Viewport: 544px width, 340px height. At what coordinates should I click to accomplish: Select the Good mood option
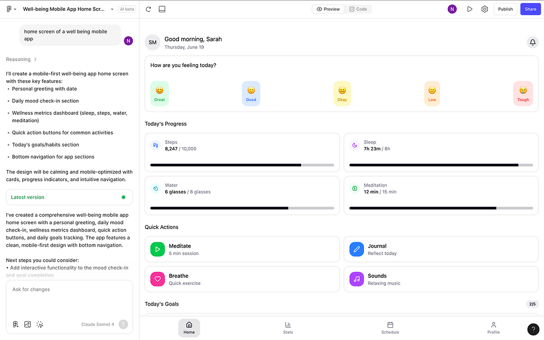pos(251,93)
